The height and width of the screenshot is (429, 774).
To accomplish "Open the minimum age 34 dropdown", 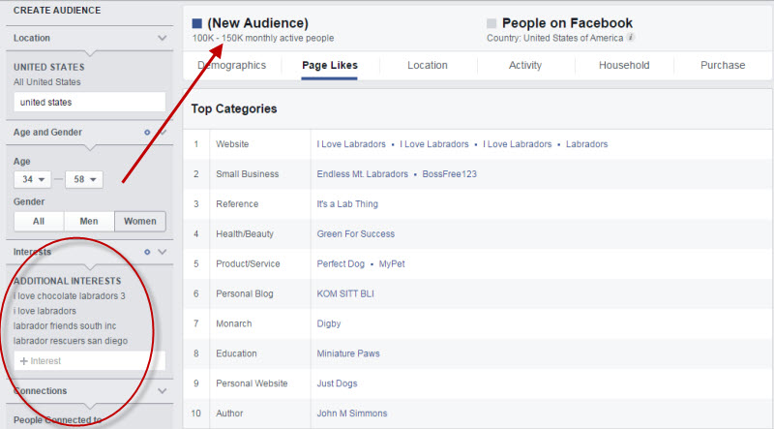I will (33, 179).
